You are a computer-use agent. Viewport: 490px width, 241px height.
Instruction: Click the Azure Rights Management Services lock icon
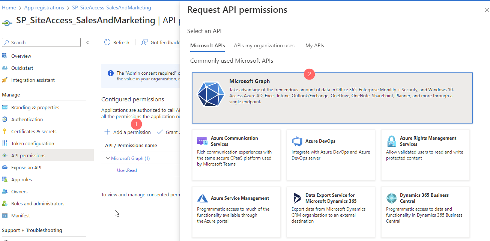tap(392, 141)
